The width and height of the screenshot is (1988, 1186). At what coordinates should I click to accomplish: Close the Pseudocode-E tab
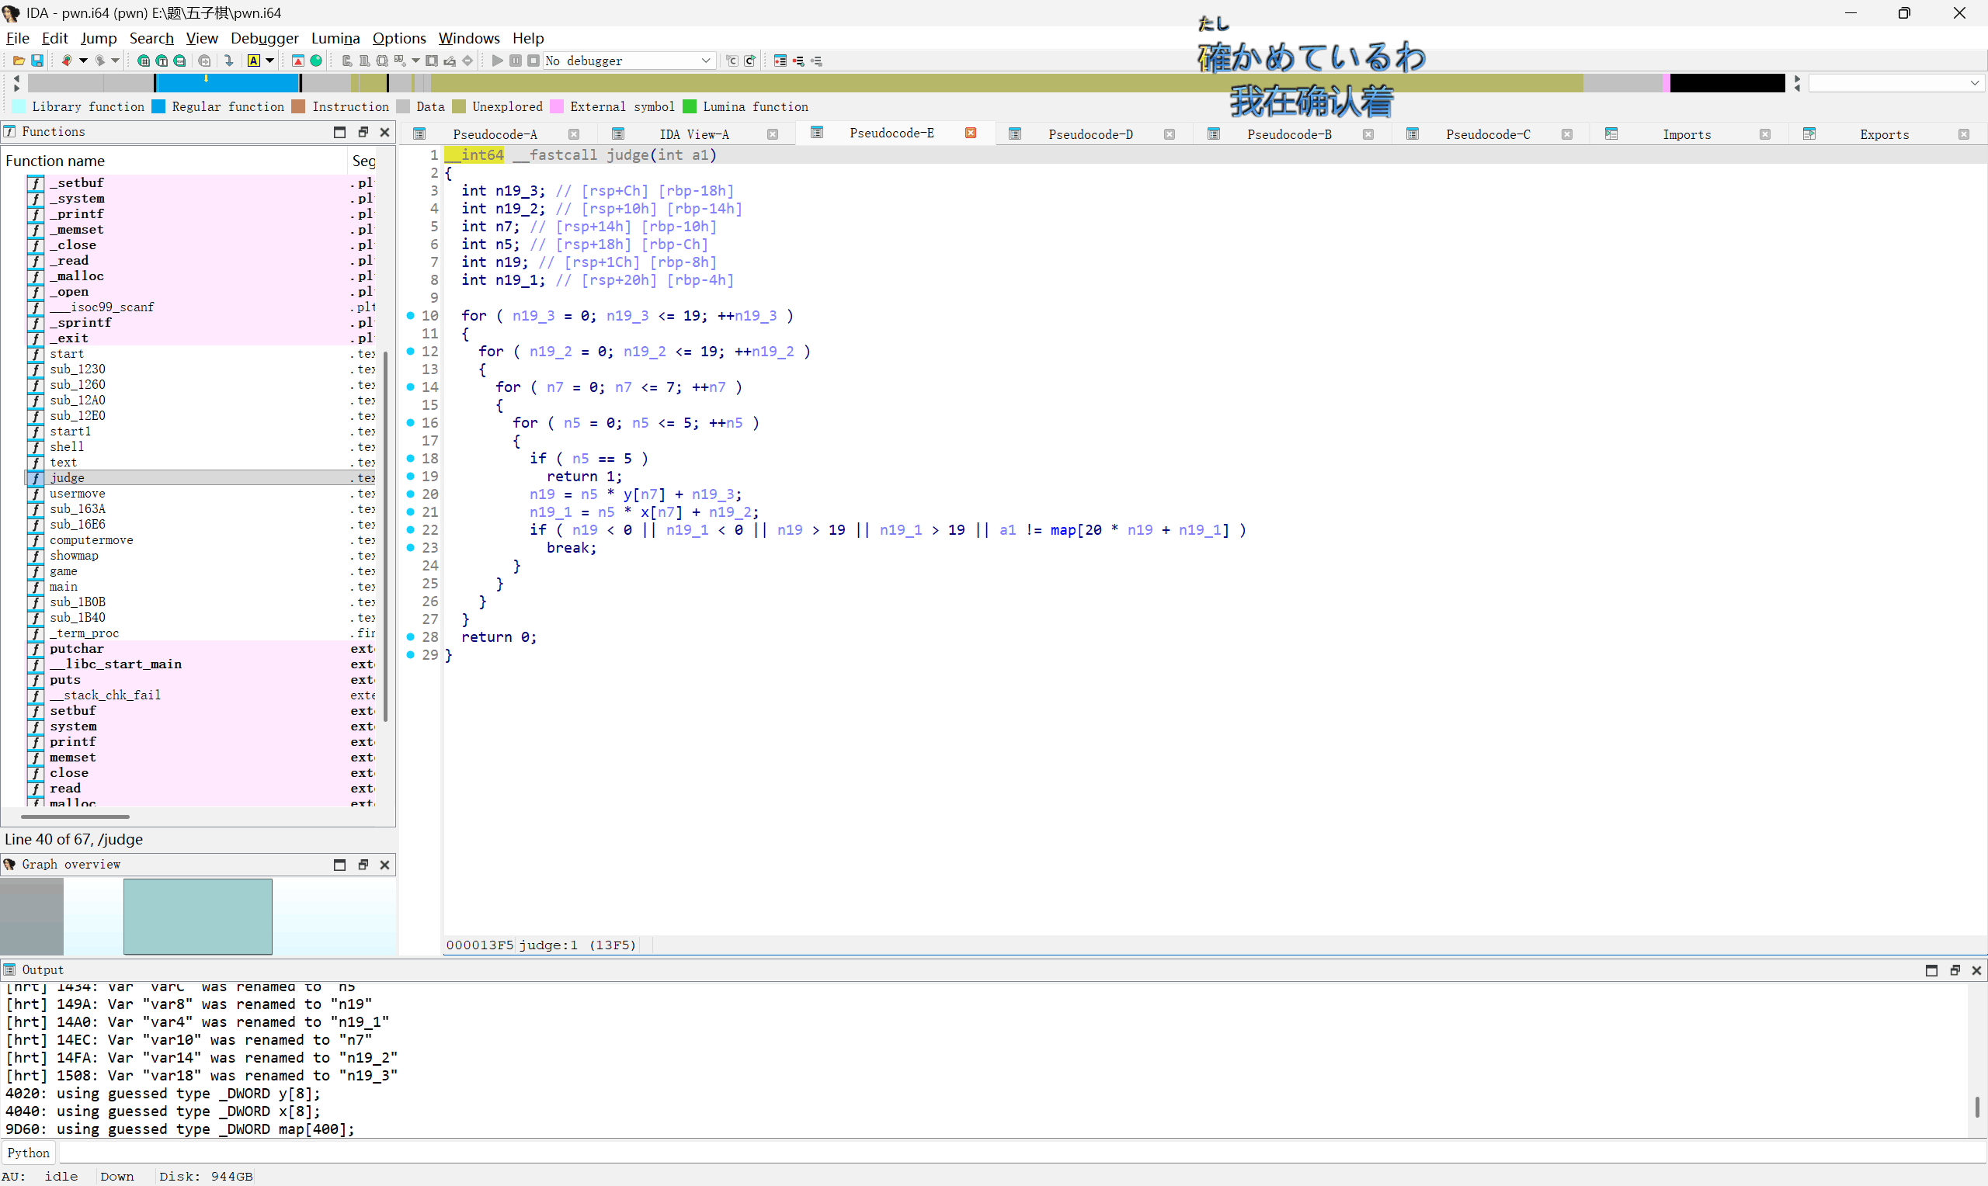coord(971,133)
